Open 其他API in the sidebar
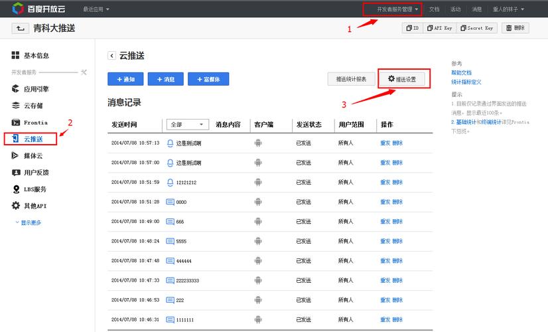This screenshot has height=332, width=548. (29, 206)
